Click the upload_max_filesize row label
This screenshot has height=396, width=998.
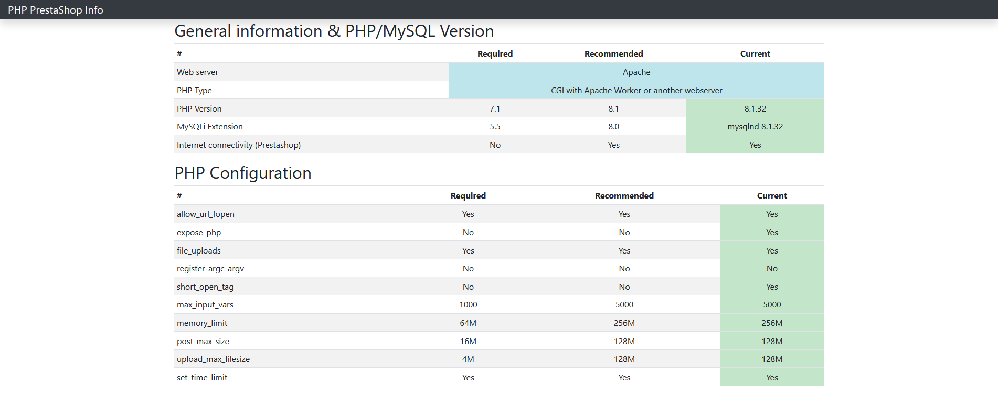[x=213, y=359]
